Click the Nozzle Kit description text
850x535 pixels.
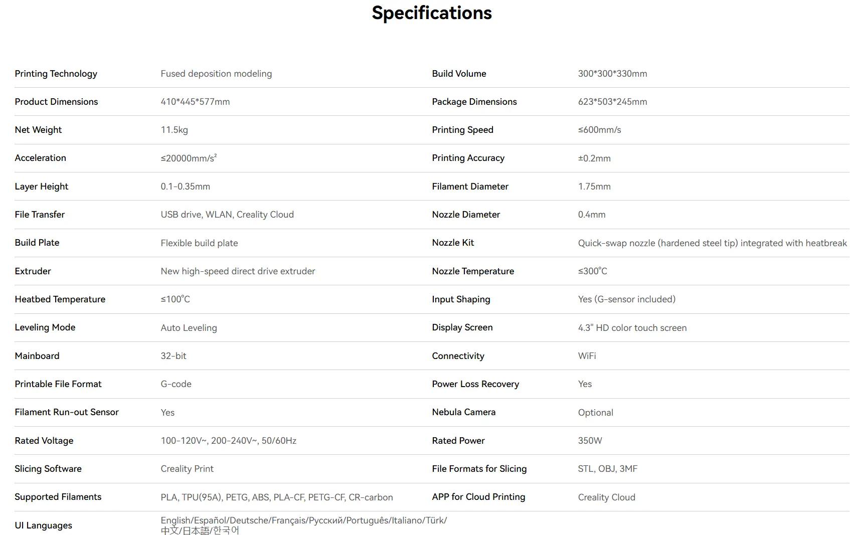tap(712, 243)
